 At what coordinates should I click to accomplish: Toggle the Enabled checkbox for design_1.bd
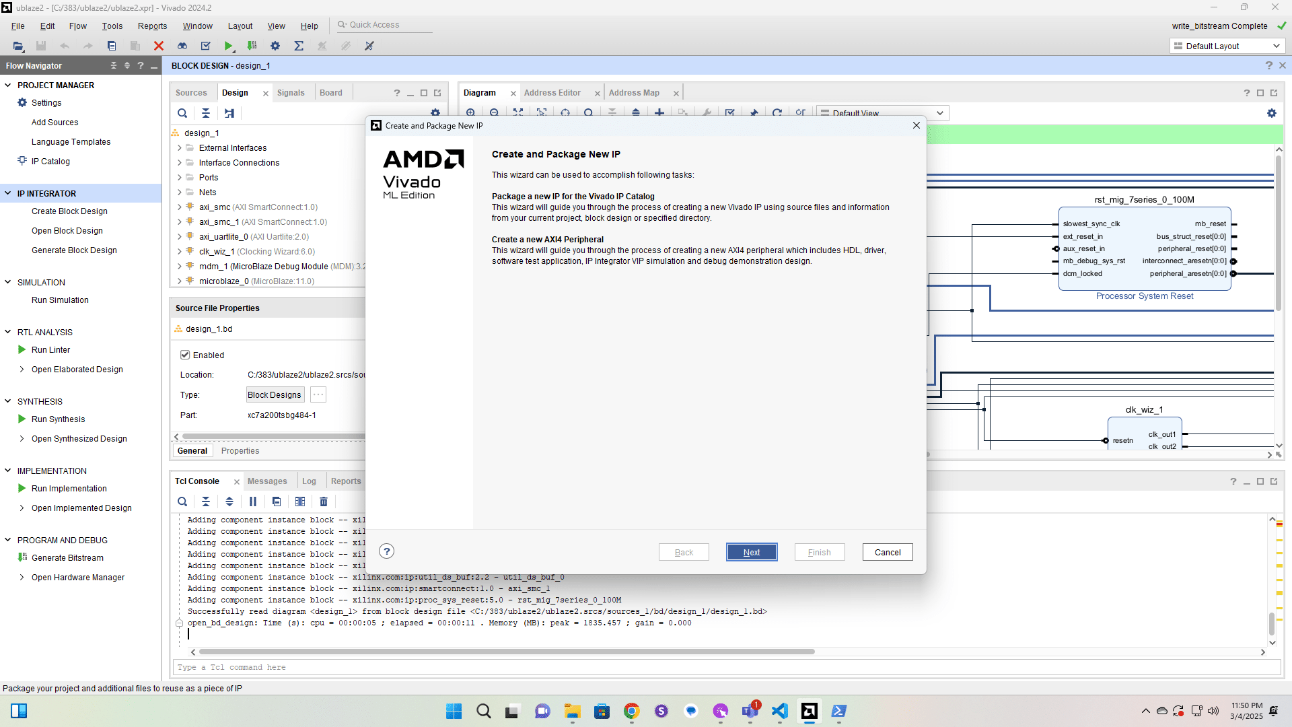pos(185,355)
